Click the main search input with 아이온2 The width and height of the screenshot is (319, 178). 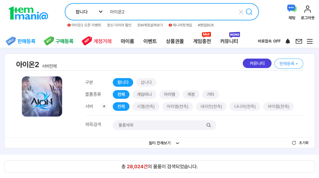pyautogui.click(x=173, y=12)
